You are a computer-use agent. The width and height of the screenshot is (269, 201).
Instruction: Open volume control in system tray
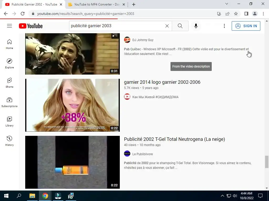pos(235,196)
